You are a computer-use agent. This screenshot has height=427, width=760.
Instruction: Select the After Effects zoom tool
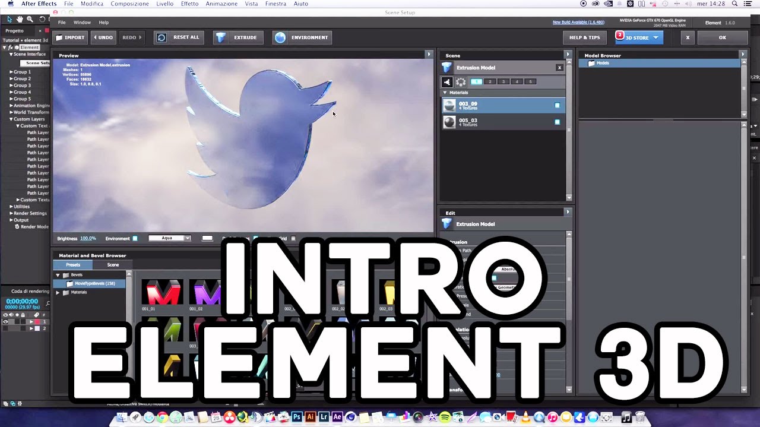30,19
